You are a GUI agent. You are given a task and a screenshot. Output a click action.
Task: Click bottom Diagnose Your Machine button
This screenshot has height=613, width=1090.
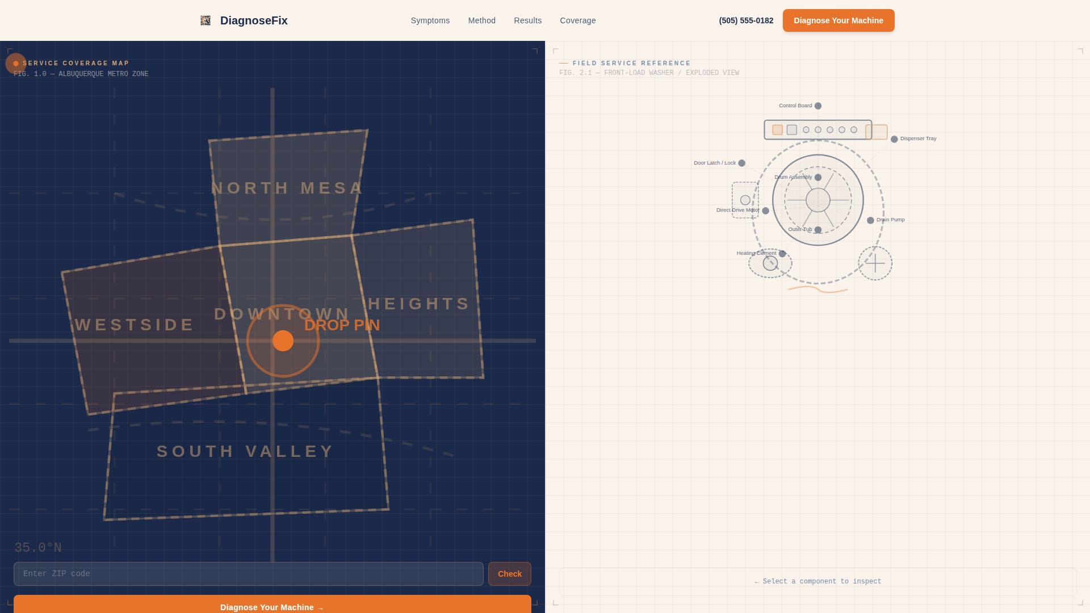[x=272, y=605]
